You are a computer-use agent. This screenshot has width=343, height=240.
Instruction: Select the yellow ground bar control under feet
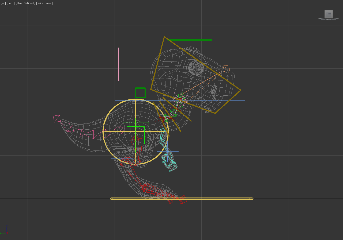pos(182,199)
